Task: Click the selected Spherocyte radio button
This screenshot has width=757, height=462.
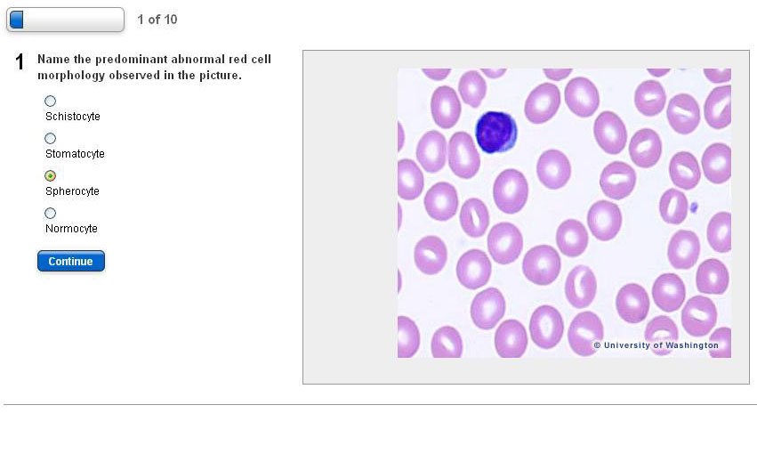Action: [x=50, y=176]
